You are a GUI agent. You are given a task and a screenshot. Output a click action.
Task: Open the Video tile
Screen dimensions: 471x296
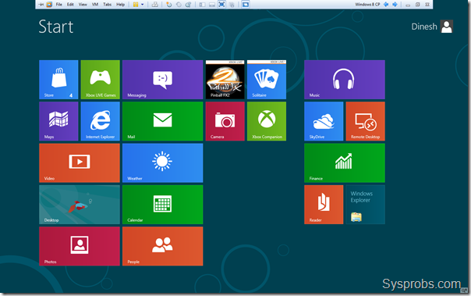[x=80, y=163]
